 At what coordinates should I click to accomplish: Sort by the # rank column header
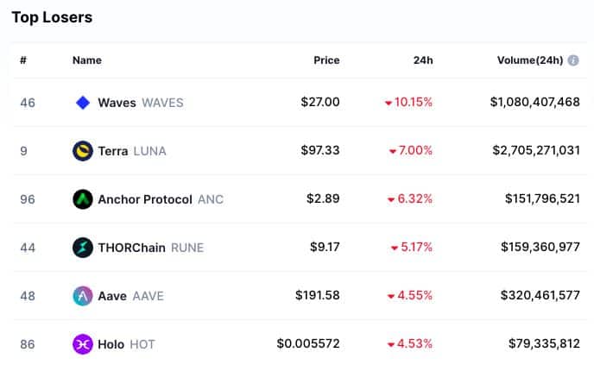tap(23, 60)
